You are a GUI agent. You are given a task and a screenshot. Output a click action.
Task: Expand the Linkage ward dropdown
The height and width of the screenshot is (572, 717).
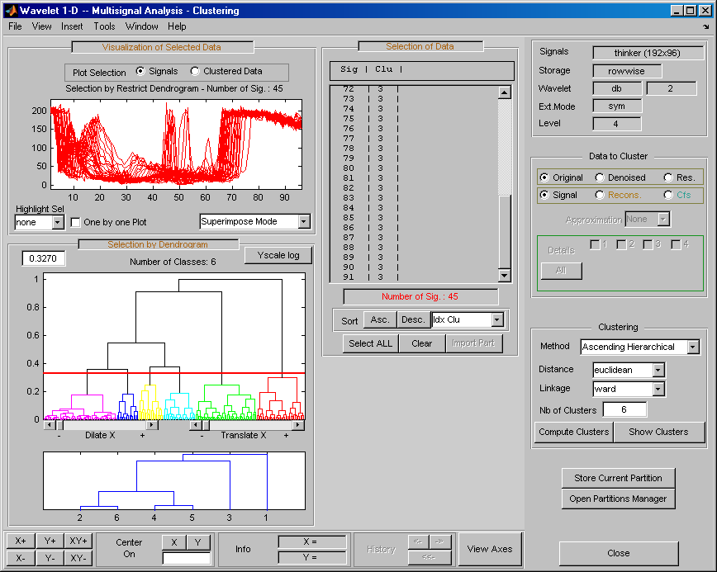click(x=658, y=389)
